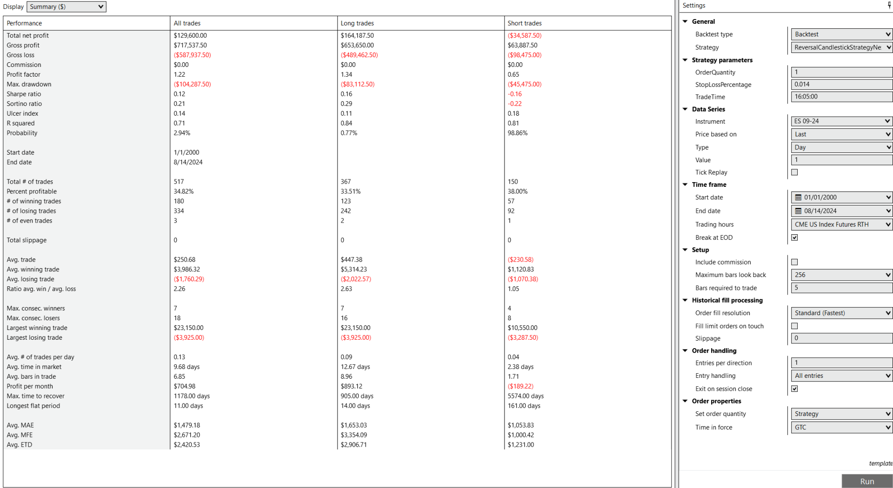Open the Price based on dropdown
Image resolution: width=893 pixels, height=488 pixels.
pyautogui.click(x=842, y=134)
